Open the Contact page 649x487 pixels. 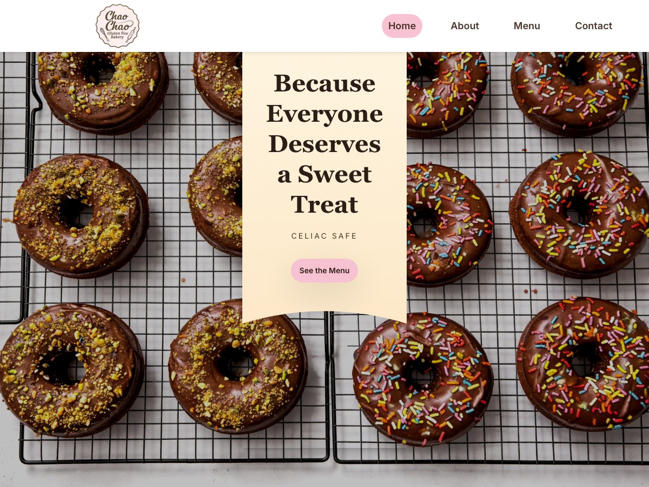[x=593, y=26]
